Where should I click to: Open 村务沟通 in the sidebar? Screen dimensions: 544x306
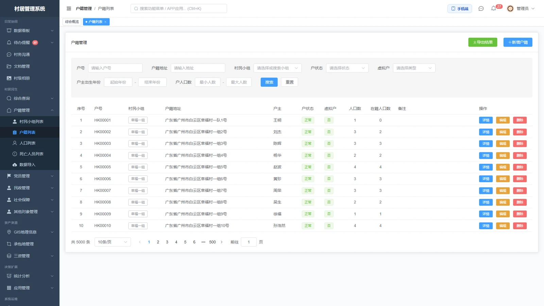(30, 54)
